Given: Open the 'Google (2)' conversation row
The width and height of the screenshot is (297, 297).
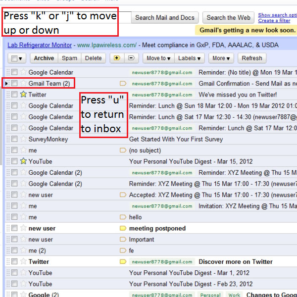Looking at the screenshot, I should 151,294.
